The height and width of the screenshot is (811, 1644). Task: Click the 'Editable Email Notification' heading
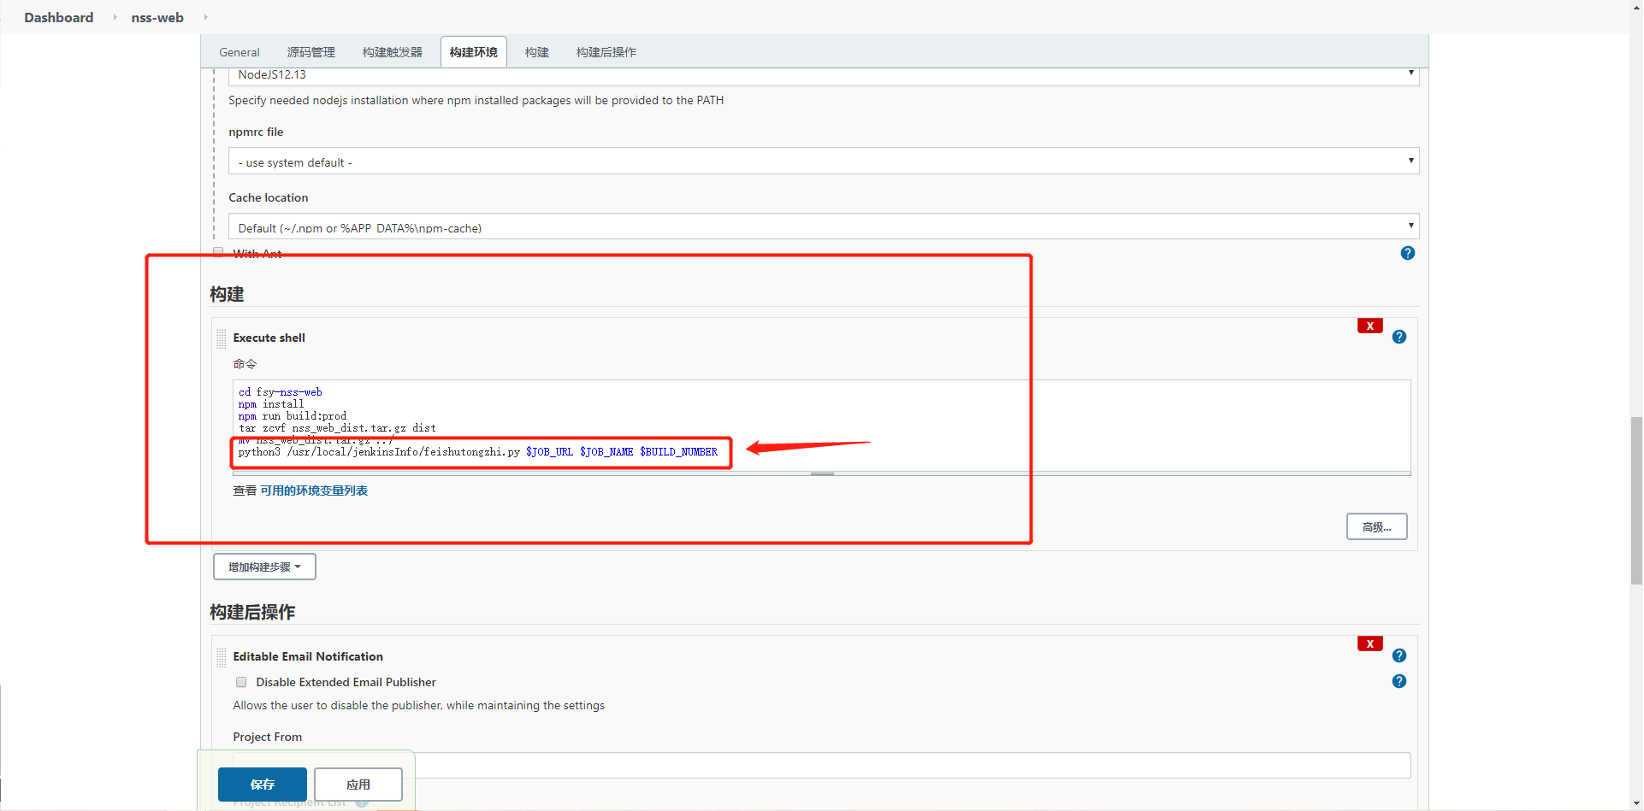[x=308, y=656]
